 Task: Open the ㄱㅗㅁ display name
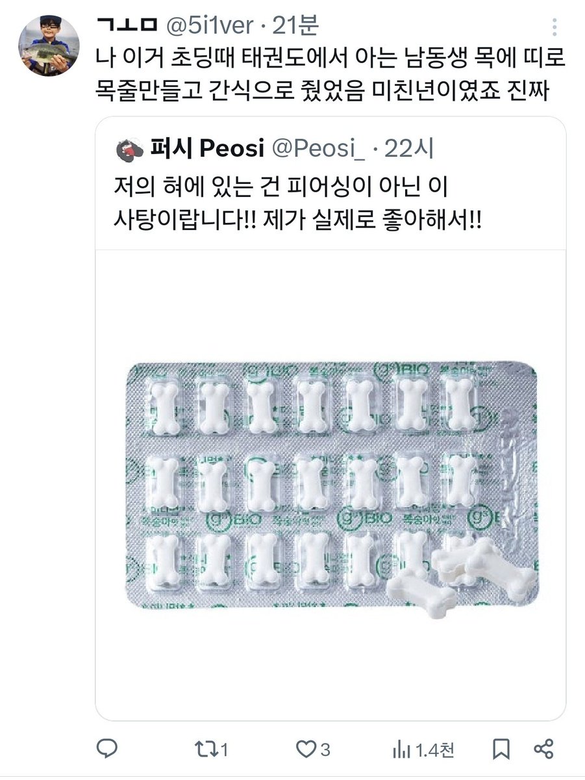pyautogui.click(x=127, y=25)
